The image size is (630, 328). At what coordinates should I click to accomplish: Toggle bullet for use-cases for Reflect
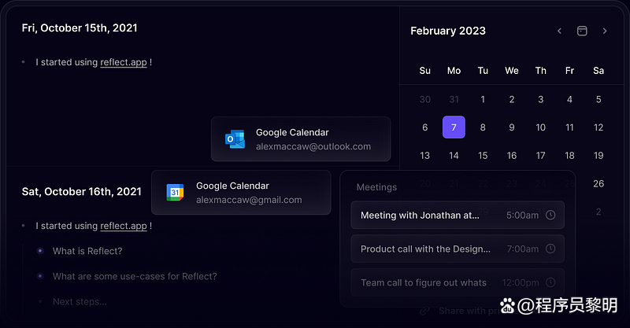pos(39,276)
